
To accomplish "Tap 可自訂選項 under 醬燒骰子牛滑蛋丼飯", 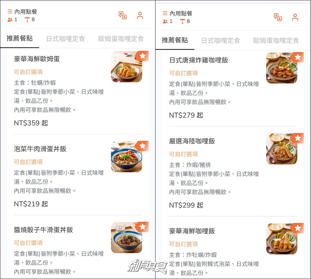I will [x=28, y=243].
